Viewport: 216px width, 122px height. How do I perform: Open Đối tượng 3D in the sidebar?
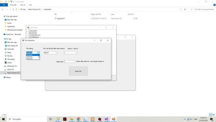[x=12, y=46]
